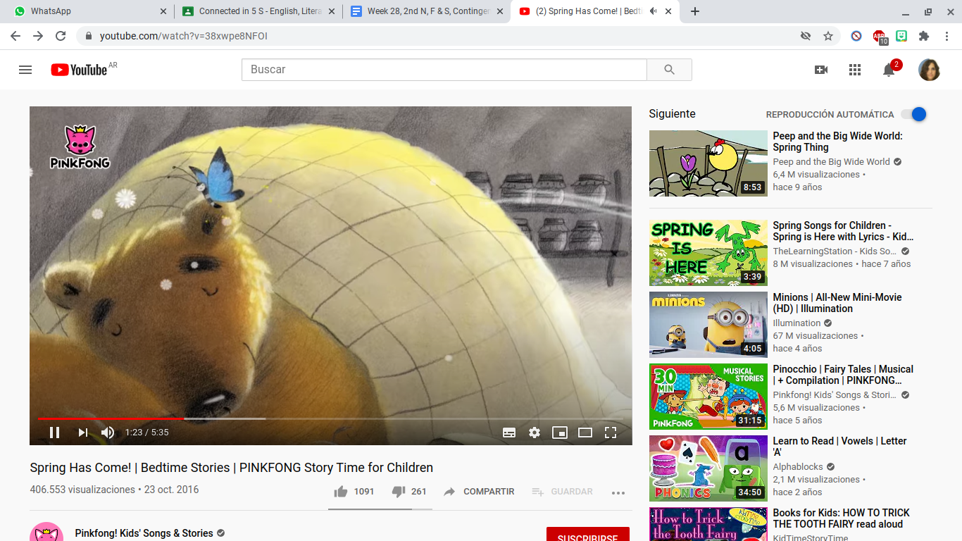Open Illumination channel link

coord(797,323)
